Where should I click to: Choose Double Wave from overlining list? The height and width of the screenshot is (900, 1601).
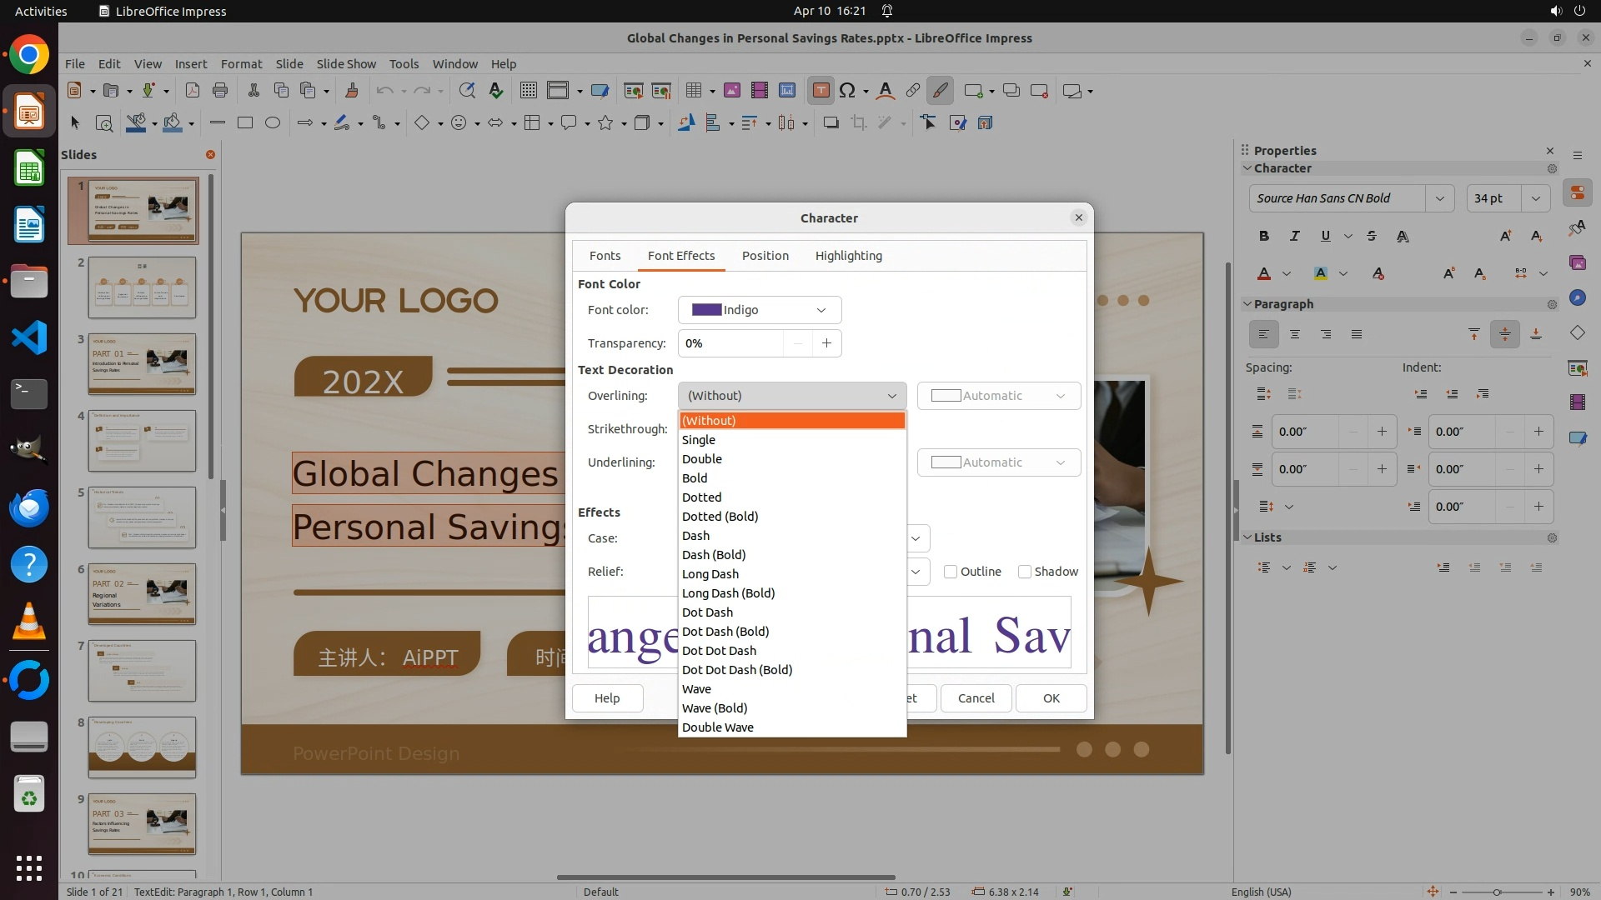(717, 727)
